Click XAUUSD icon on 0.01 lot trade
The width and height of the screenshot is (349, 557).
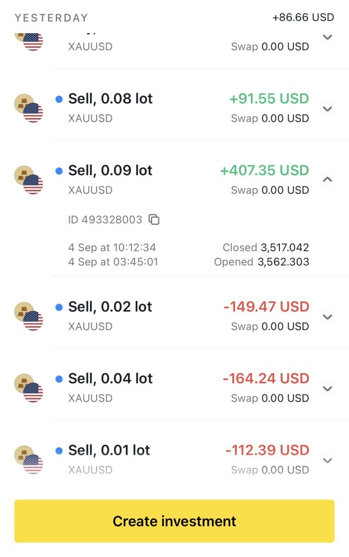pyautogui.click(x=28, y=460)
